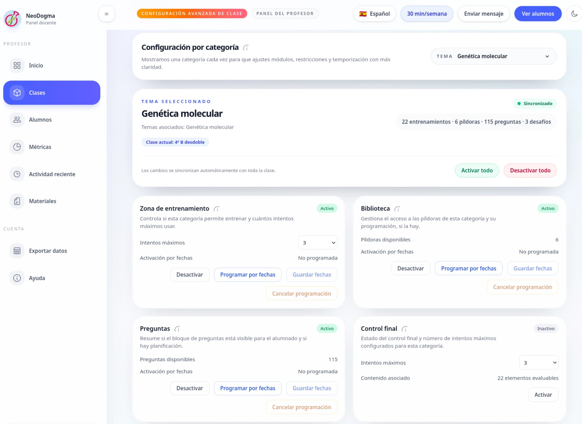This screenshot has height=424, width=582.
Task: Deactivate the Preguntas module
Action: point(190,388)
